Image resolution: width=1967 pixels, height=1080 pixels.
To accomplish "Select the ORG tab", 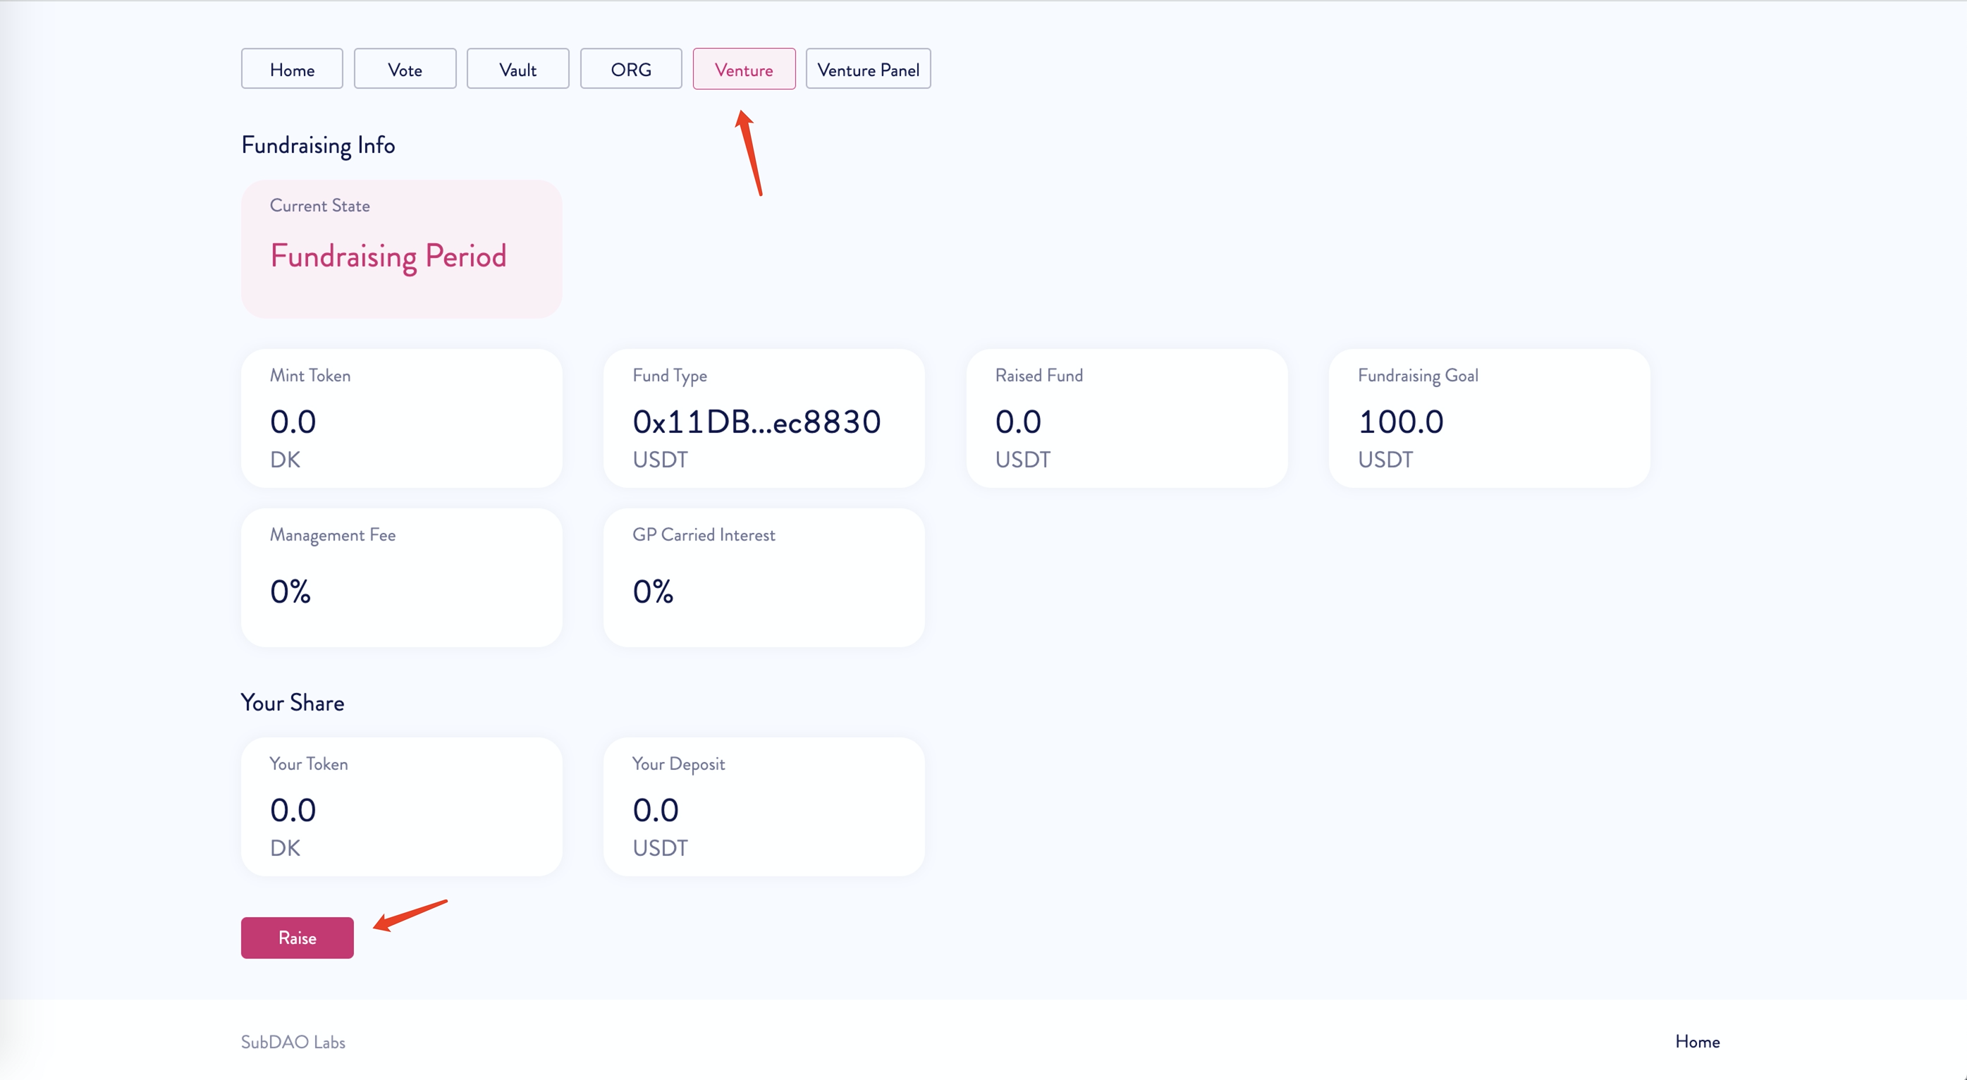I will point(631,70).
